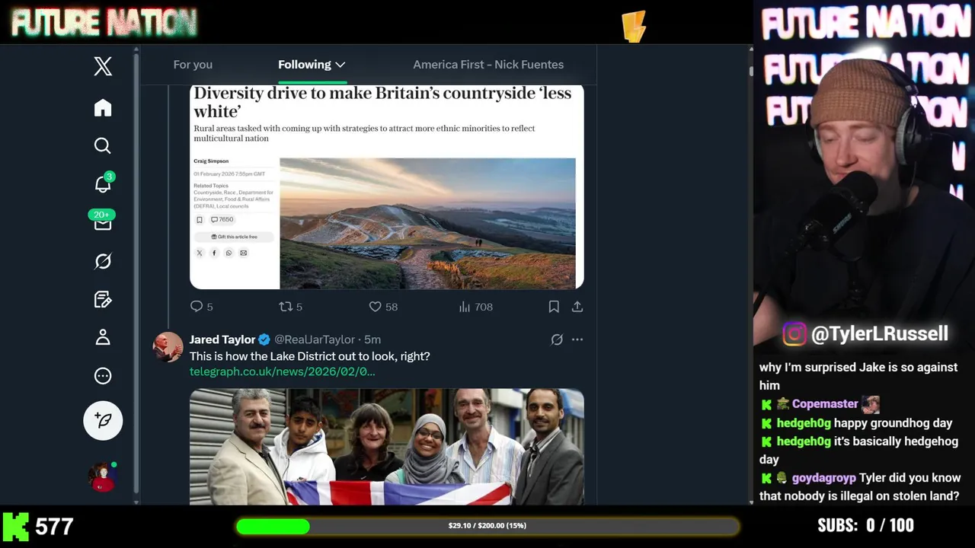Click the Jared Taylor display name
This screenshot has height=548, width=975.
(x=222, y=339)
